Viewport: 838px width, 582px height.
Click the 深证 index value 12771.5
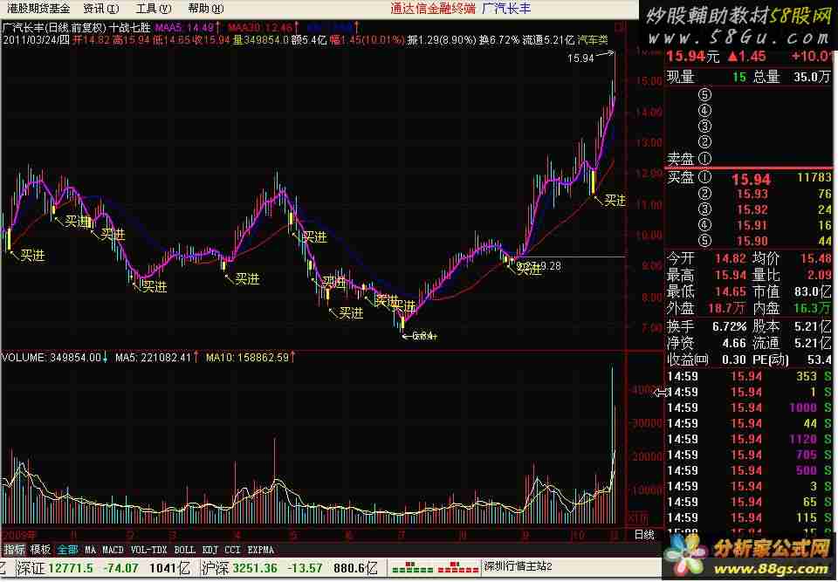71,568
